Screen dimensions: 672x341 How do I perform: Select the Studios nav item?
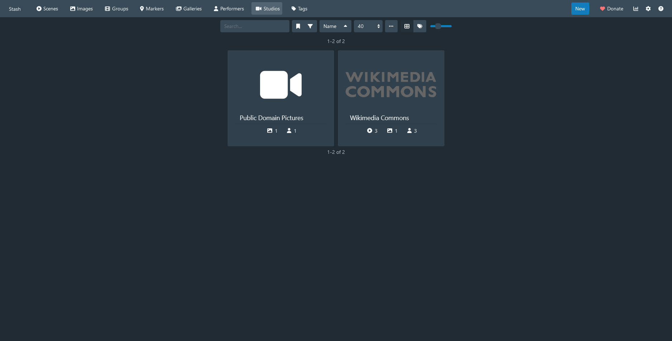click(x=267, y=9)
